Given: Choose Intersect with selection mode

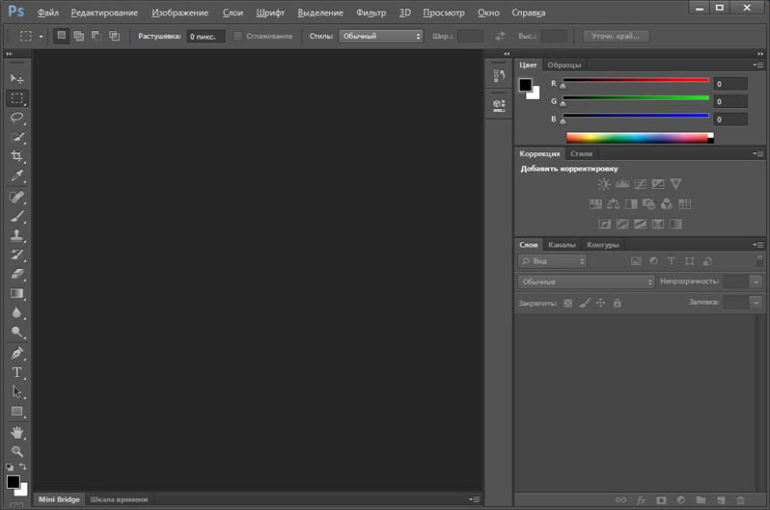Looking at the screenshot, I should click(x=115, y=36).
